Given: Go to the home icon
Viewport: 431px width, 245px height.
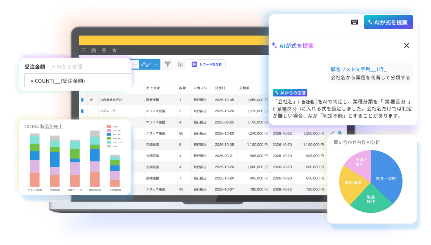Looking at the screenshot, I should 94,50.
